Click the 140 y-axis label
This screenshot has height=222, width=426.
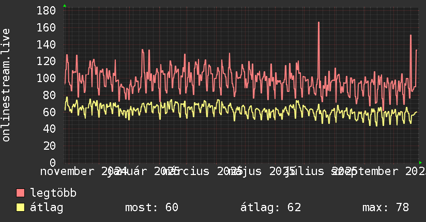pyautogui.click(x=46, y=44)
